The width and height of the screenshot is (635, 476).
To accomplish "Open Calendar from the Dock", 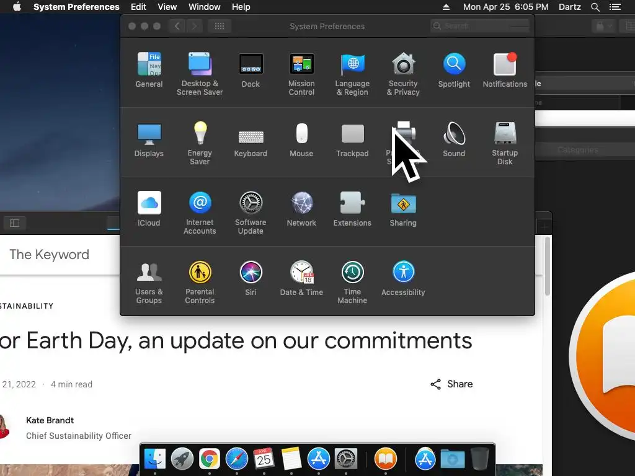I will (264, 459).
